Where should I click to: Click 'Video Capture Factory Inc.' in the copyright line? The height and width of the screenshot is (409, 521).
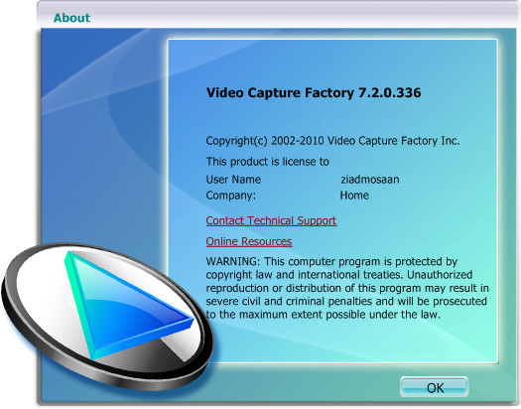coord(394,141)
